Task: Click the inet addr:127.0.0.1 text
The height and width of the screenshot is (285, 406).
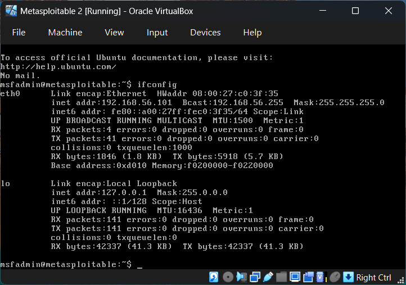Action: [x=98, y=192]
